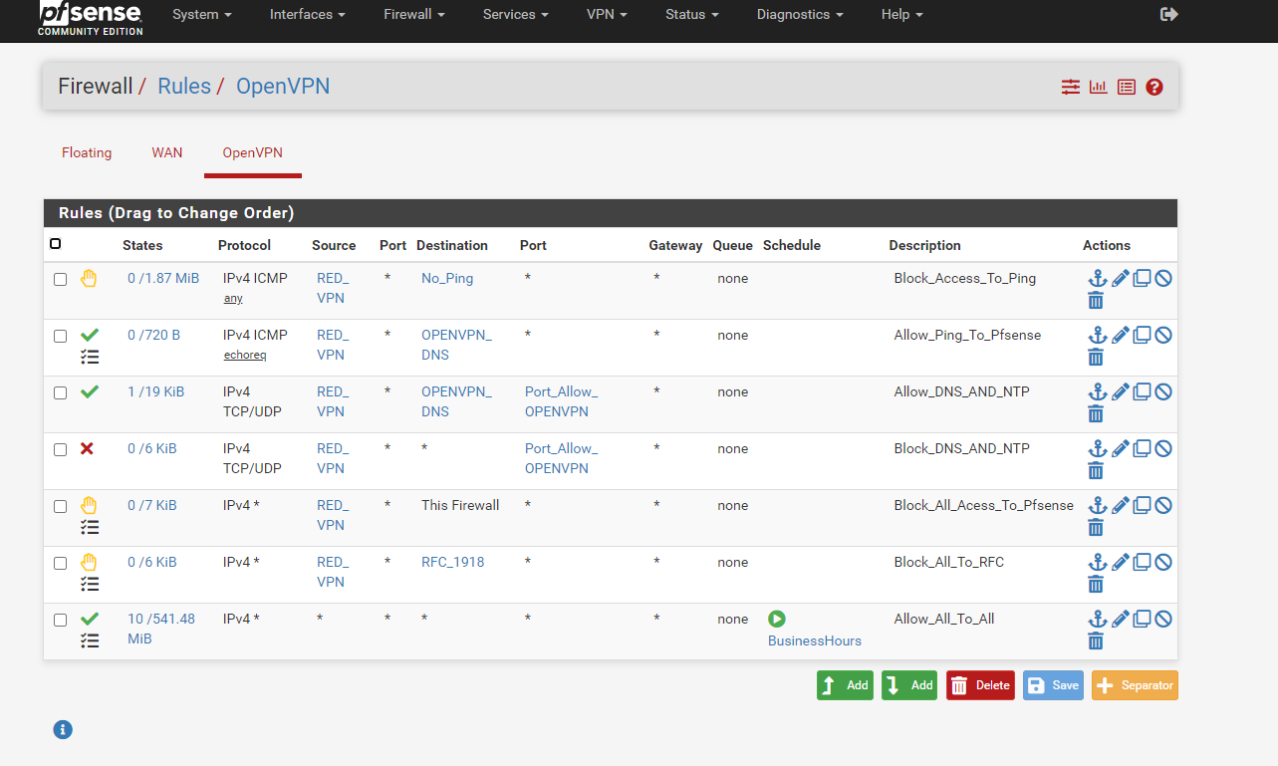1278x766 pixels.
Task: Open the rule filter sliders icon
Action: click(x=1071, y=87)
